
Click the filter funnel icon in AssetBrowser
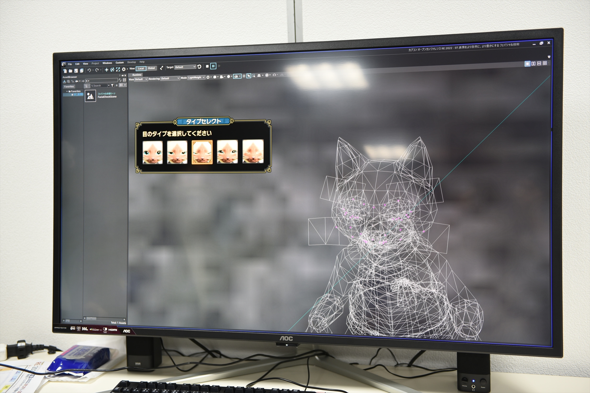(112, 85)
